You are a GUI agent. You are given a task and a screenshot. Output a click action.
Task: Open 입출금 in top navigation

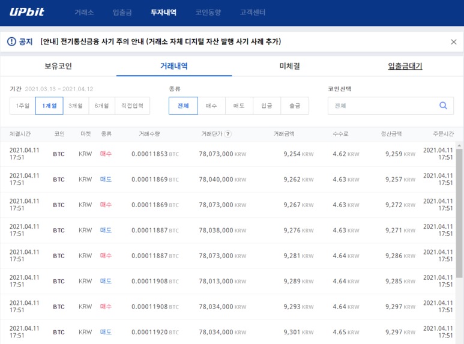click(x=122, y=12)
